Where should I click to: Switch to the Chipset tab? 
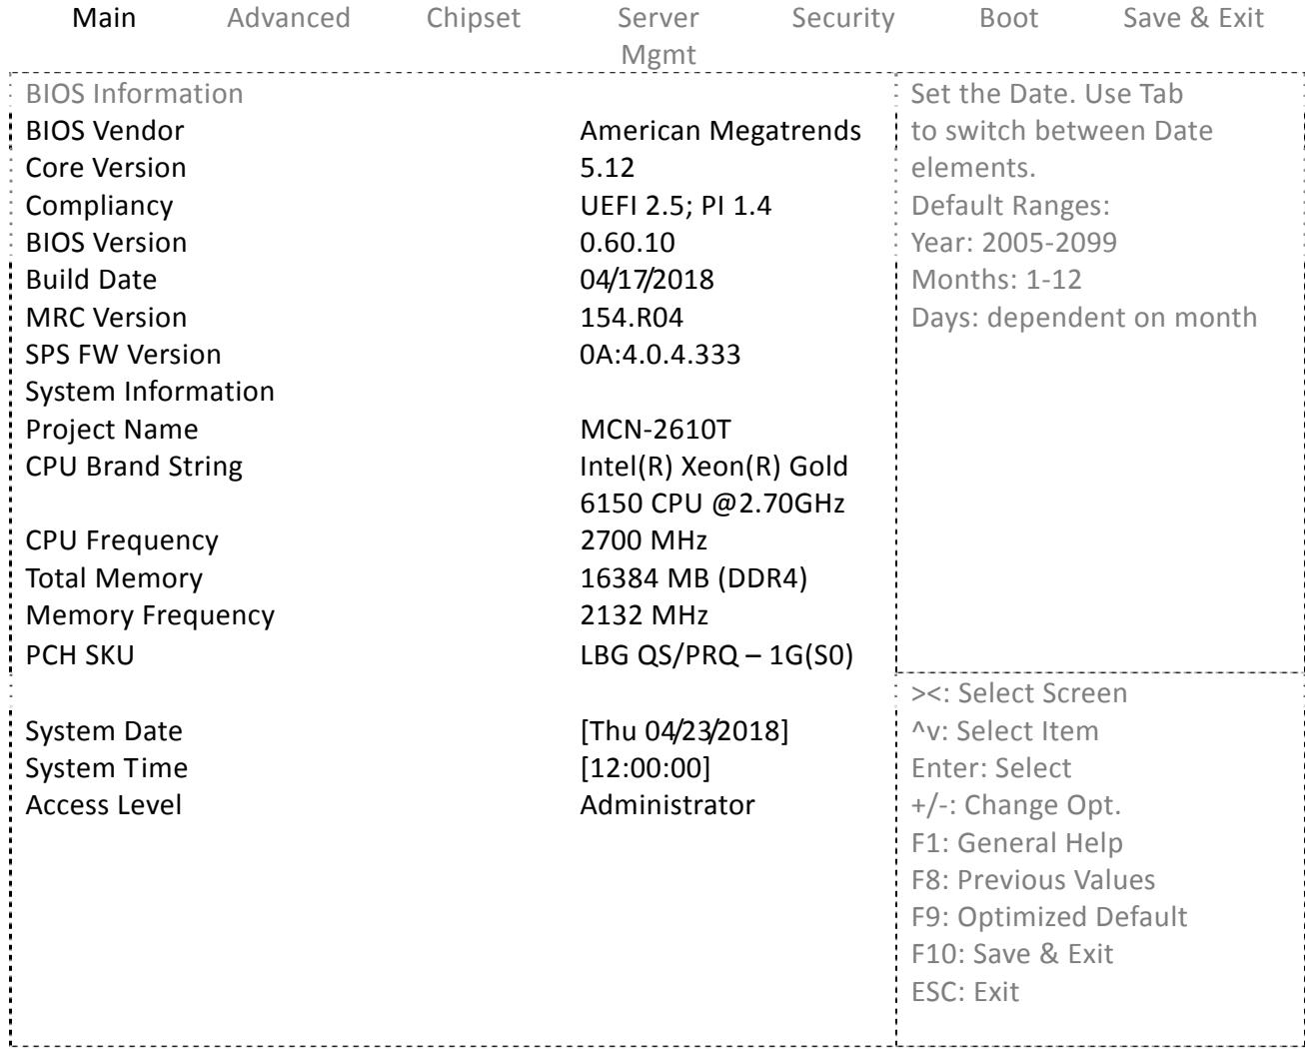[474, 18]
